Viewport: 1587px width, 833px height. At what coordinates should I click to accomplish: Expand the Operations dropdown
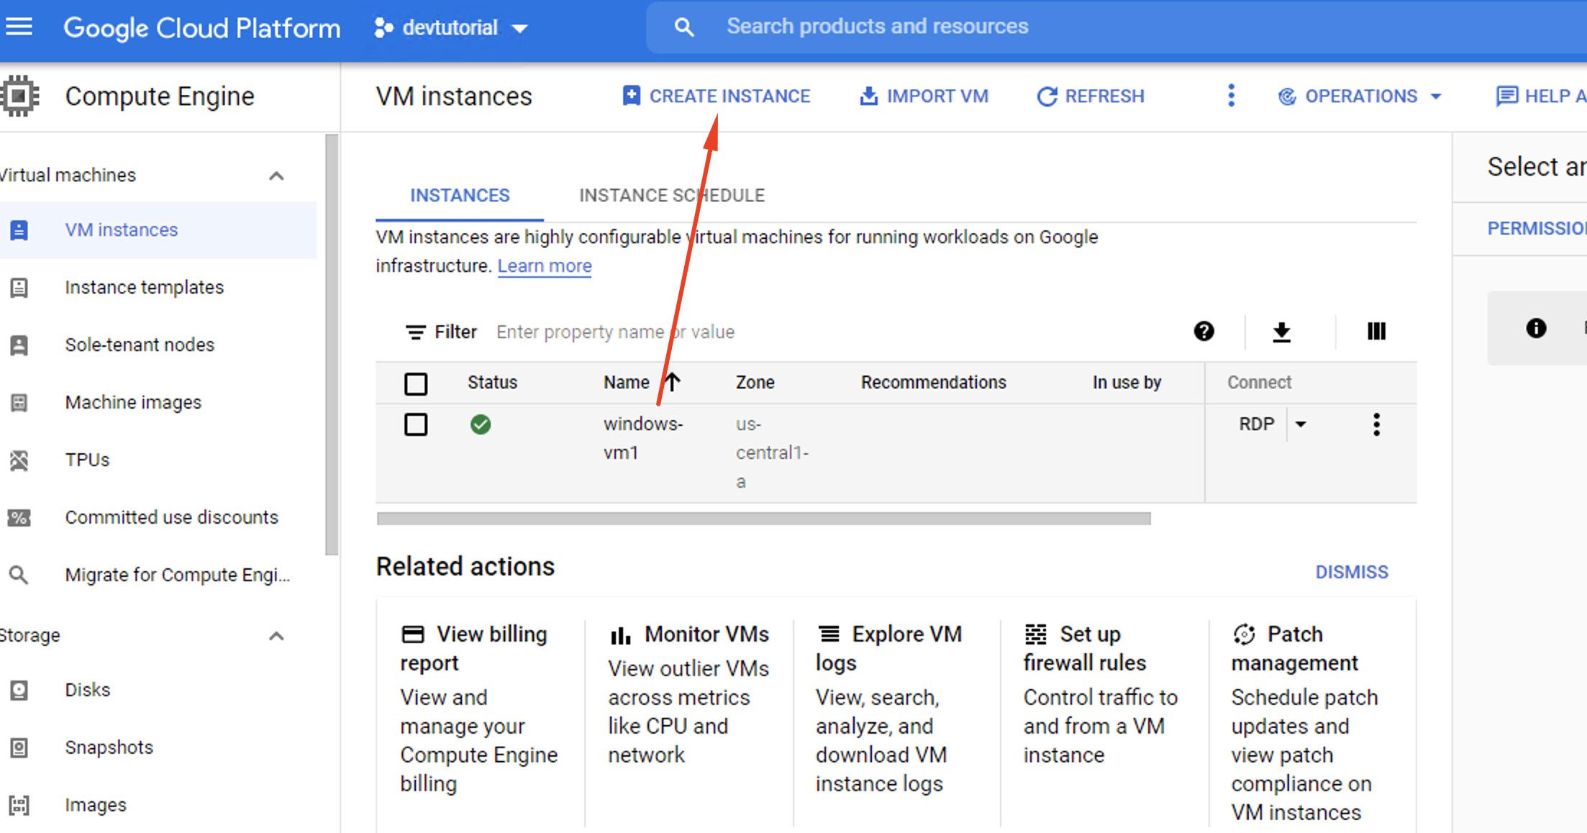point(1360,96)
